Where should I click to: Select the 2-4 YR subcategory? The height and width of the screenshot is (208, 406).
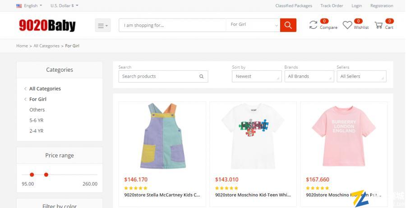click(36, 131)
